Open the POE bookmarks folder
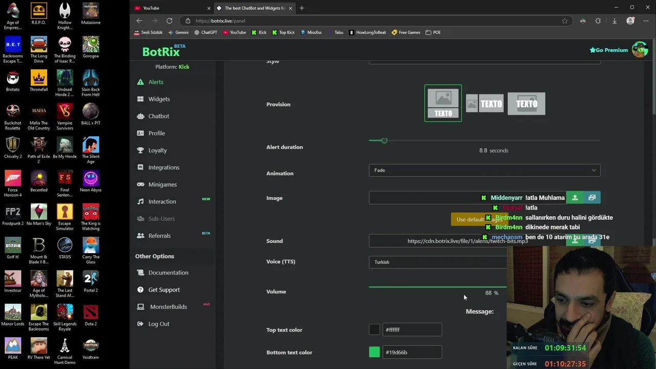The height and width of the screenshot is (369, 656). [433, 32]
